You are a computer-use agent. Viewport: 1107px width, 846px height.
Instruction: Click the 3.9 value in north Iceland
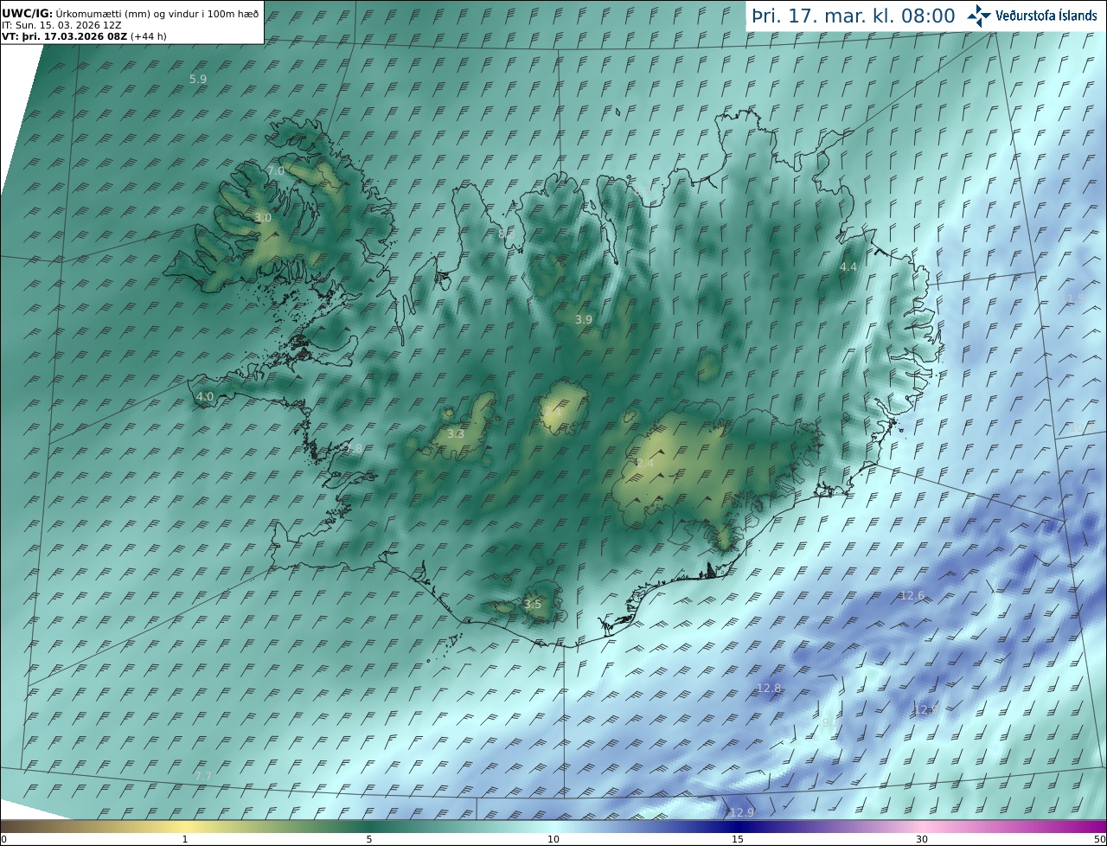(x=584, y=320)
